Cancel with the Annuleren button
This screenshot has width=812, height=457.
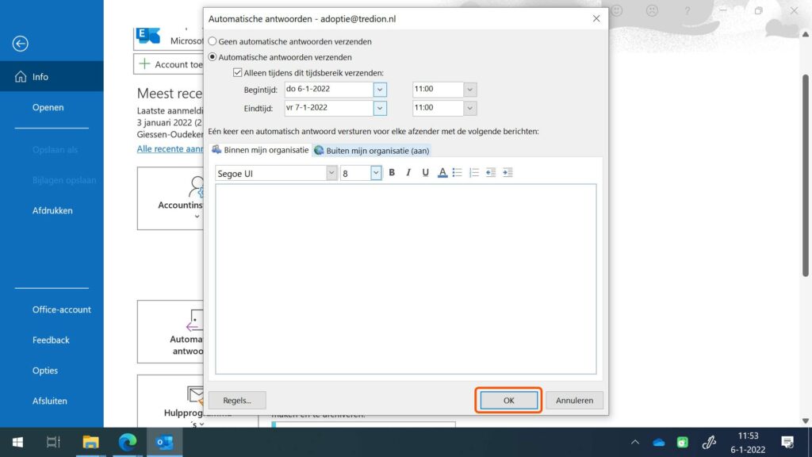click(x=574, y=400)
